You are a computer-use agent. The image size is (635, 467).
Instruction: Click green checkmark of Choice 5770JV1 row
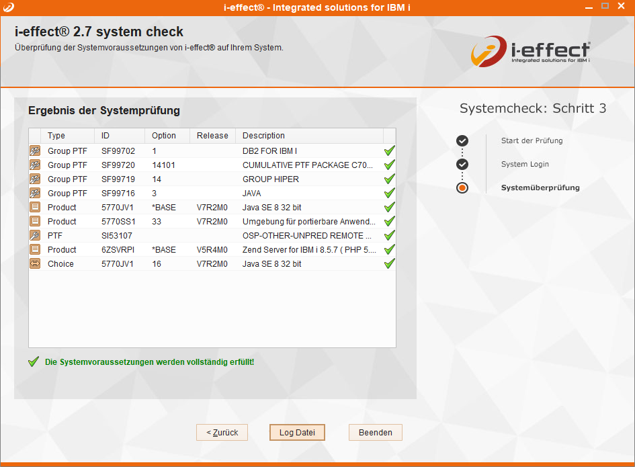[389, 263]
